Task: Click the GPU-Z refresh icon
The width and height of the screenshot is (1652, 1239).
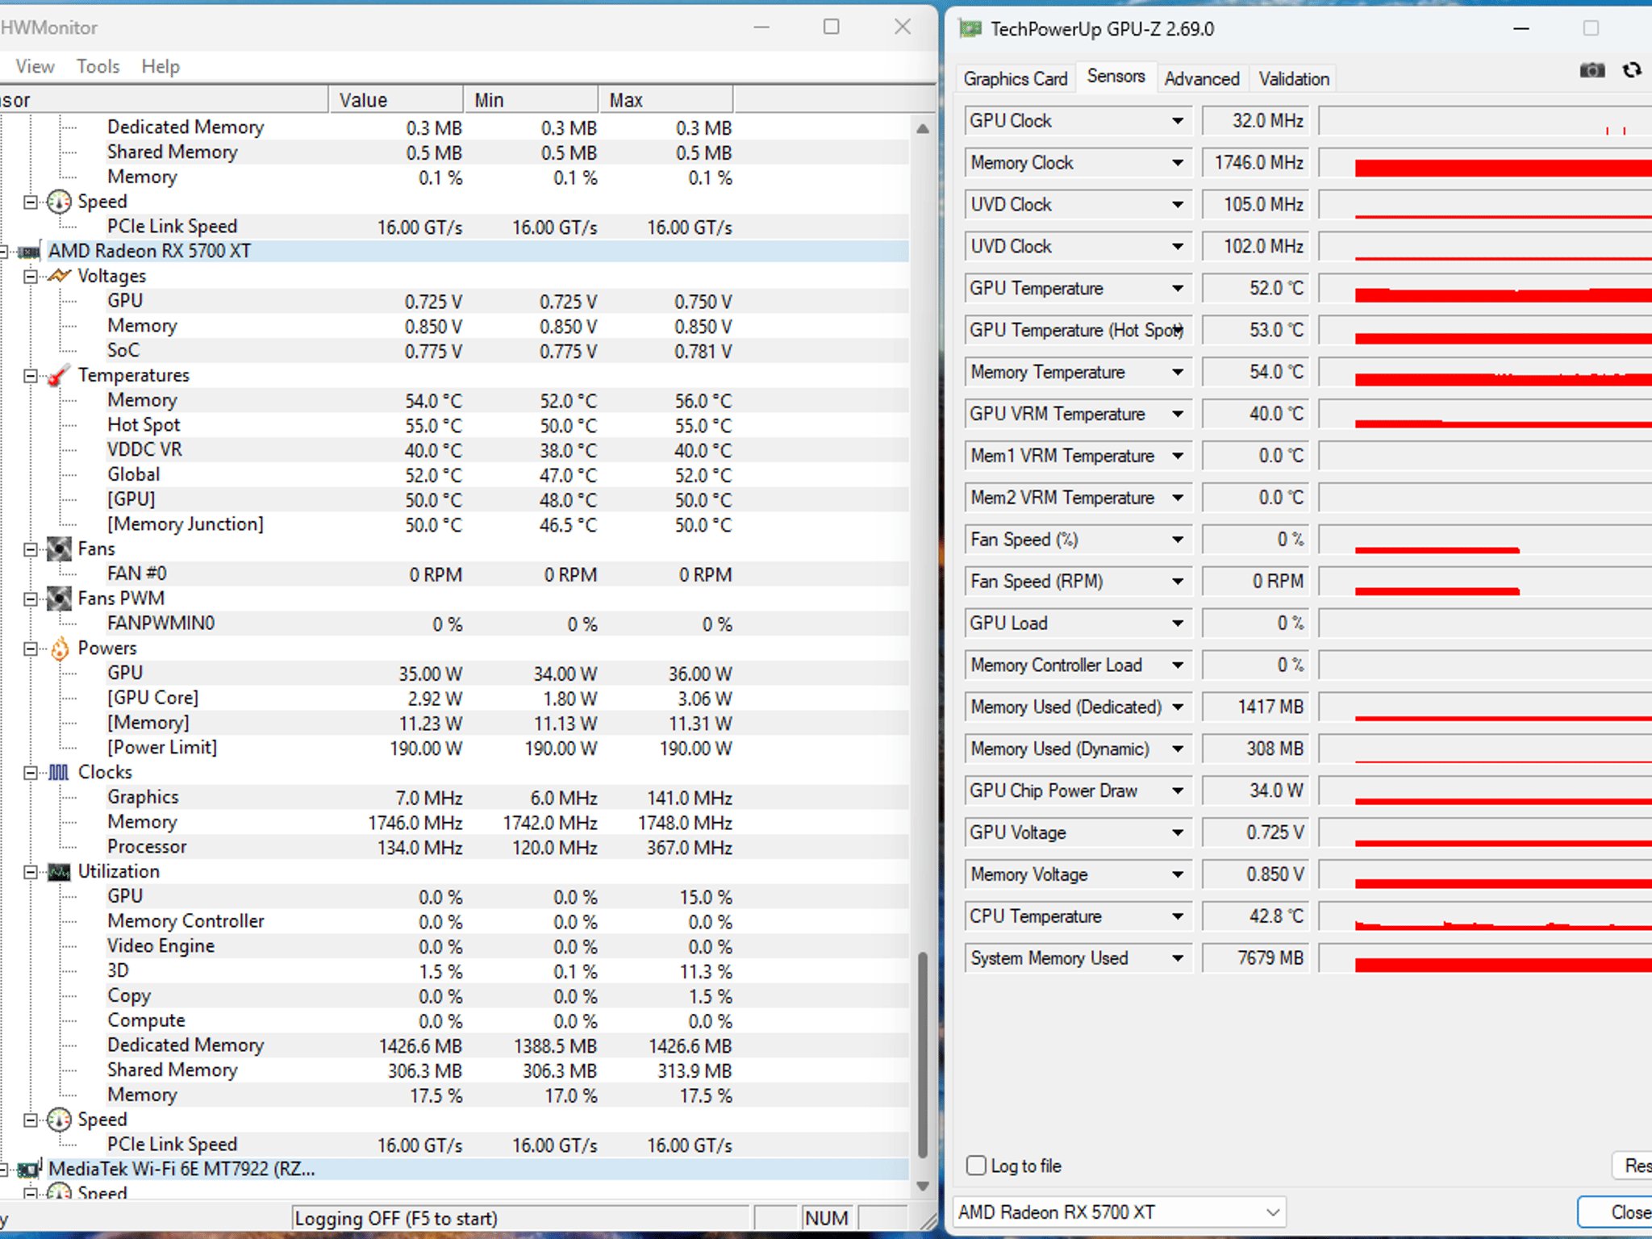Action: click(x=1632, y=70)
